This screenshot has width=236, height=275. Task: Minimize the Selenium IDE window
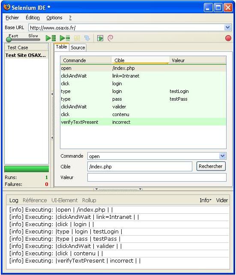tap(208, 8)
